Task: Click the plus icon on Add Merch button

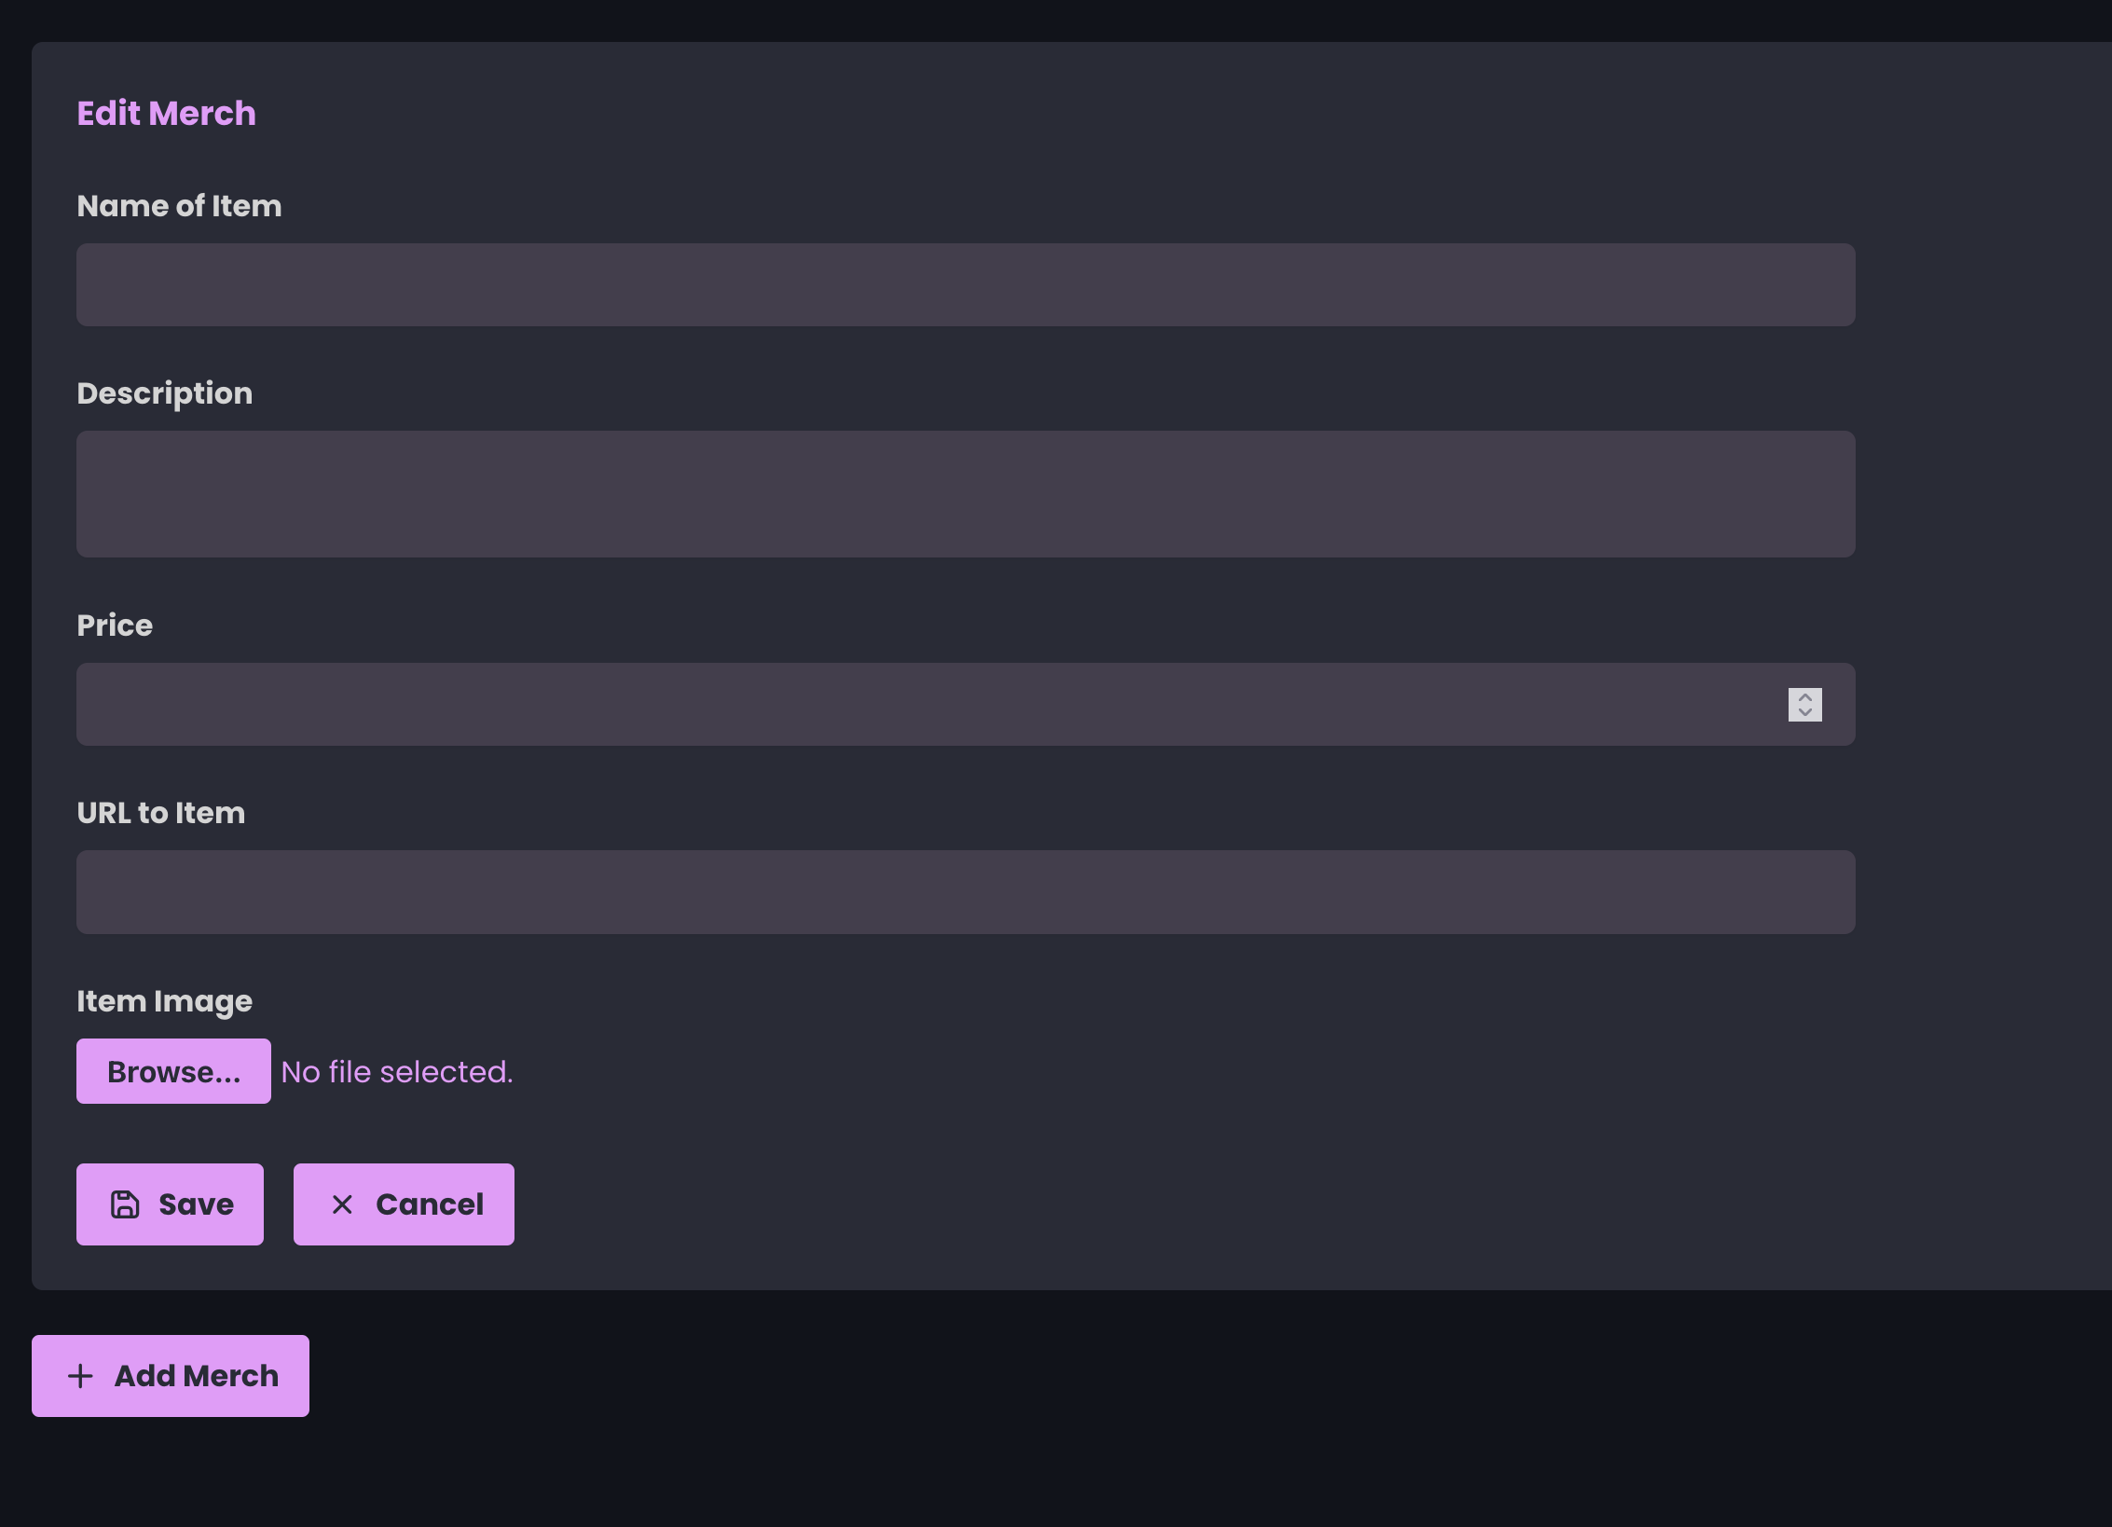Action: point(79,1375)
